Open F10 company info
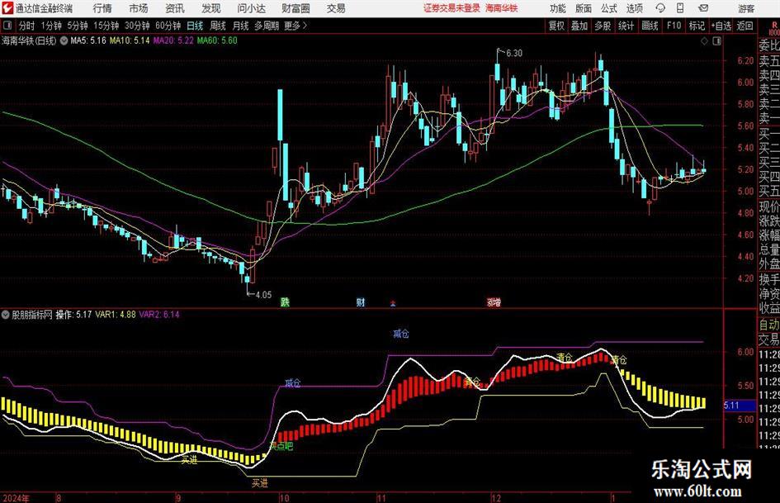The height and width of the screenshot is (503, 780). 674,26
